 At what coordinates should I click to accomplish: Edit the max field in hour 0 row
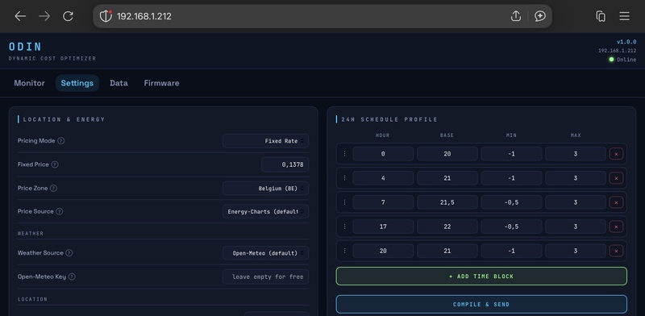[576, 154]
